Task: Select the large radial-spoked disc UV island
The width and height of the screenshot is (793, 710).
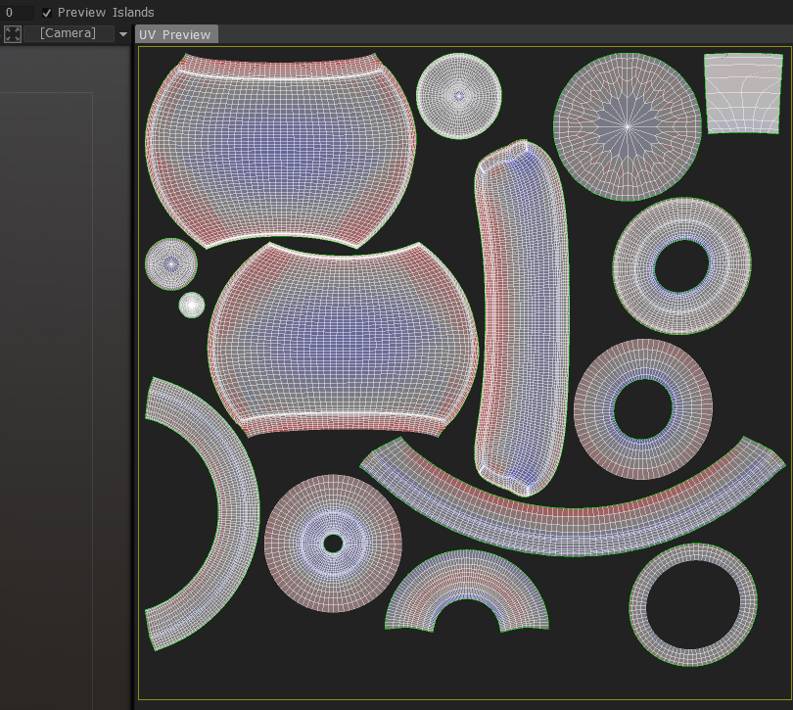Action: pyautogui.click(x=627, y=127)
